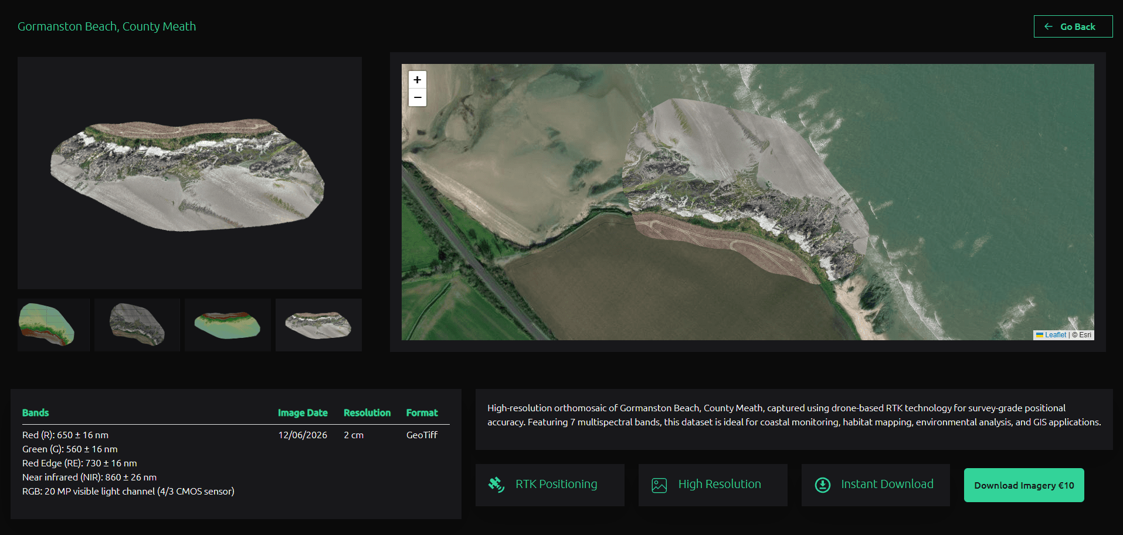Zoom in on the map
The width and height of the screenshot is (1123, 535).
[417, 80]
